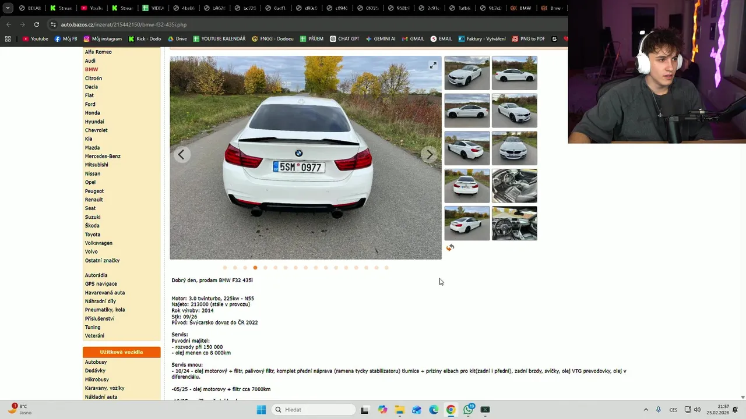This screenshot has height=419, width=746.
Task: Open the Můj FB bookmark
Action: click(x=66, y=39)
